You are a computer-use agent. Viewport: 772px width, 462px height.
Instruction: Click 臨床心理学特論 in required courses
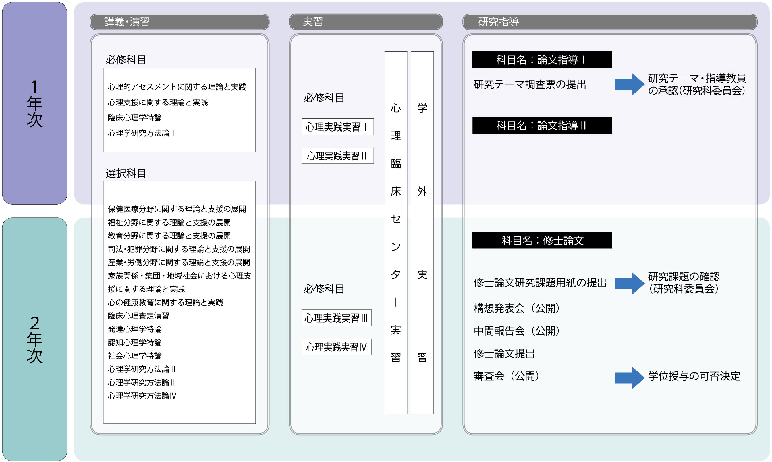coord(134,118)
